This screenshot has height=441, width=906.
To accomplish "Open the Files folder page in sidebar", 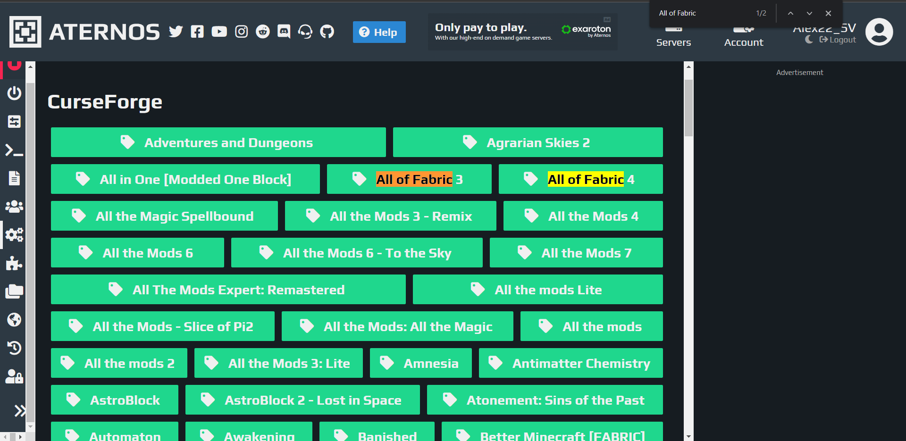I will tap(14, 291).
